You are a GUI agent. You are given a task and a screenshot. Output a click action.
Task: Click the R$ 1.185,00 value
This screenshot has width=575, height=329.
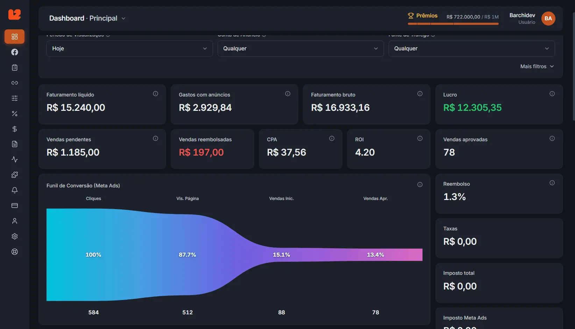point(73,152)
